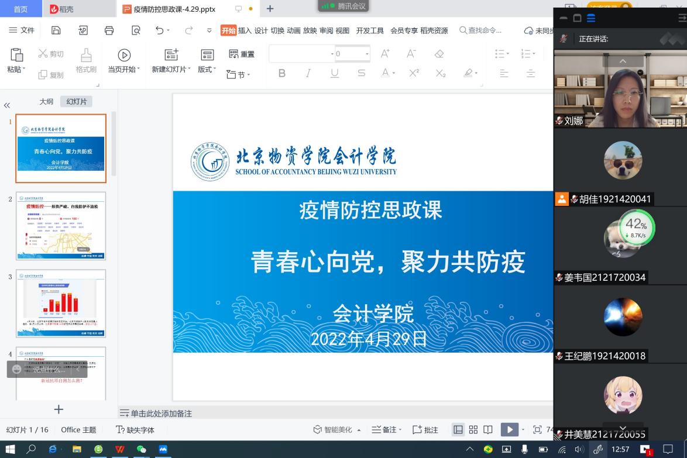Click the Print icon
This screenshot has width=687, height=458.
coord(109,30)
